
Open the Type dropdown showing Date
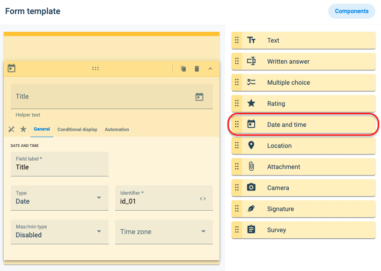[x=59, y=198]
